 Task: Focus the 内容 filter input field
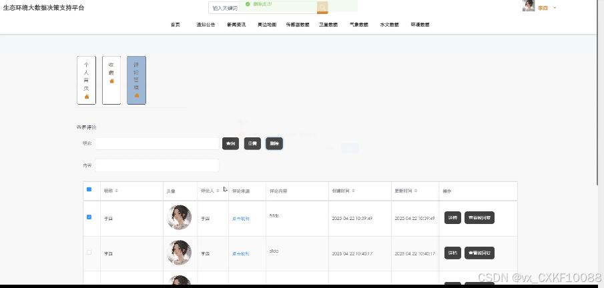point(157,165)
